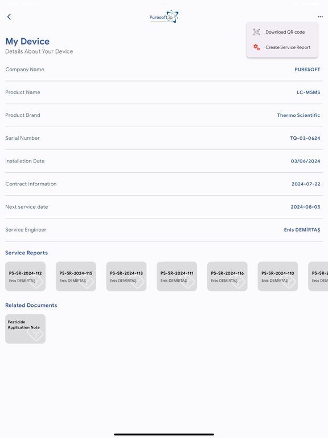Open service report PS-SR-2024-116
Screen dimensions: 328x438
tap(227, 276)
